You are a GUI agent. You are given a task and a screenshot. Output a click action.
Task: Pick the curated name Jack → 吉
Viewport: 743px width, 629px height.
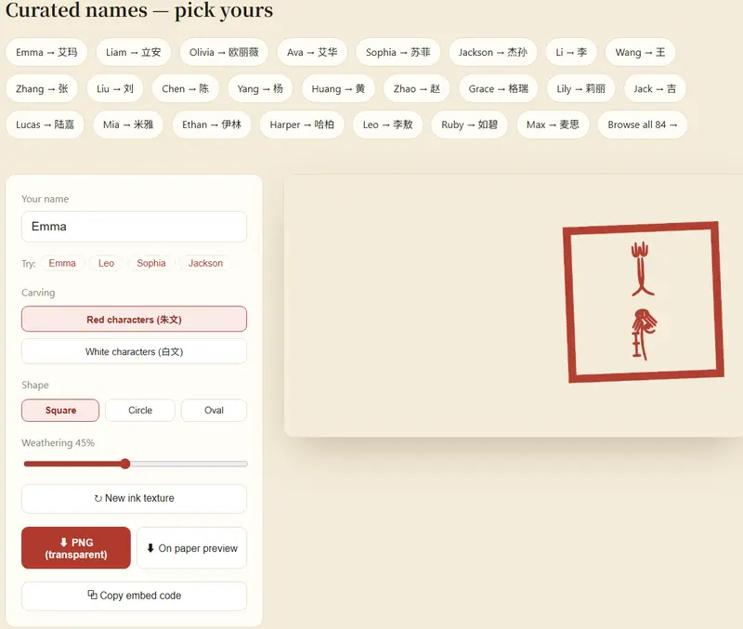(x=655, y=88)
